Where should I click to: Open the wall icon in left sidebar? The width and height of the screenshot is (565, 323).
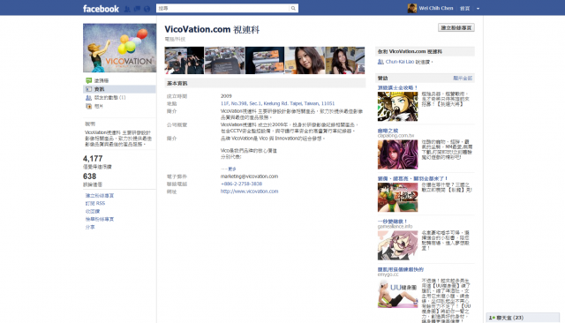tap(88, 80)
